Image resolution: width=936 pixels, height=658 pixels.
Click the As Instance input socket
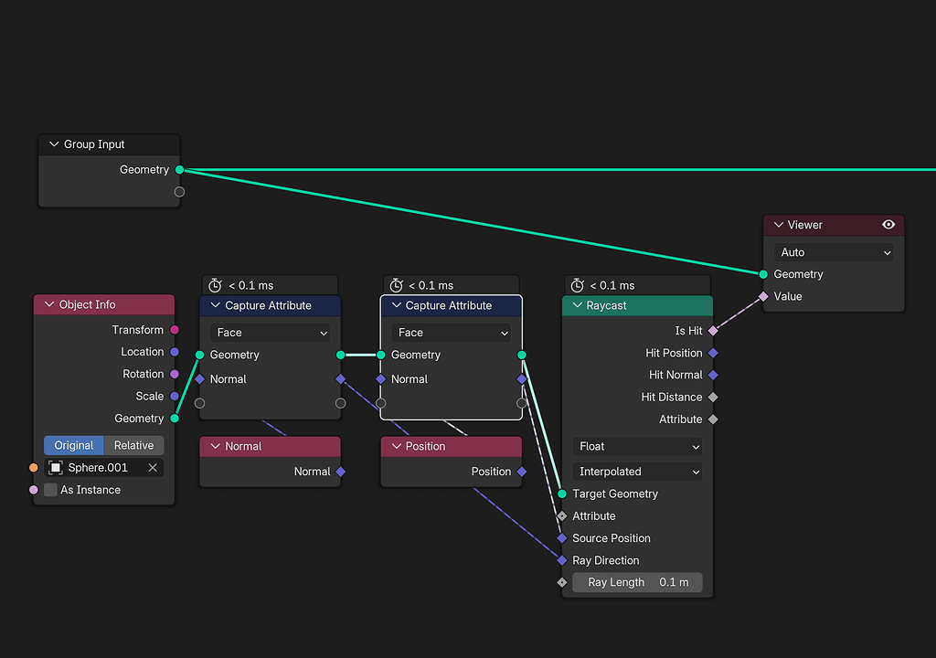coord(34,490)
